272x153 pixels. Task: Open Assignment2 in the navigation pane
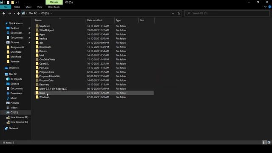pos(17,47)
